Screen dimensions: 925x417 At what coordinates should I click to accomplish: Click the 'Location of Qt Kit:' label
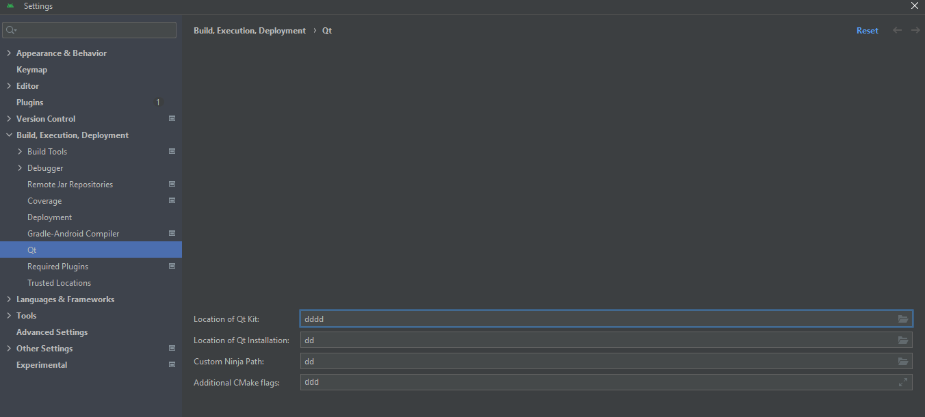coord(226,319)
